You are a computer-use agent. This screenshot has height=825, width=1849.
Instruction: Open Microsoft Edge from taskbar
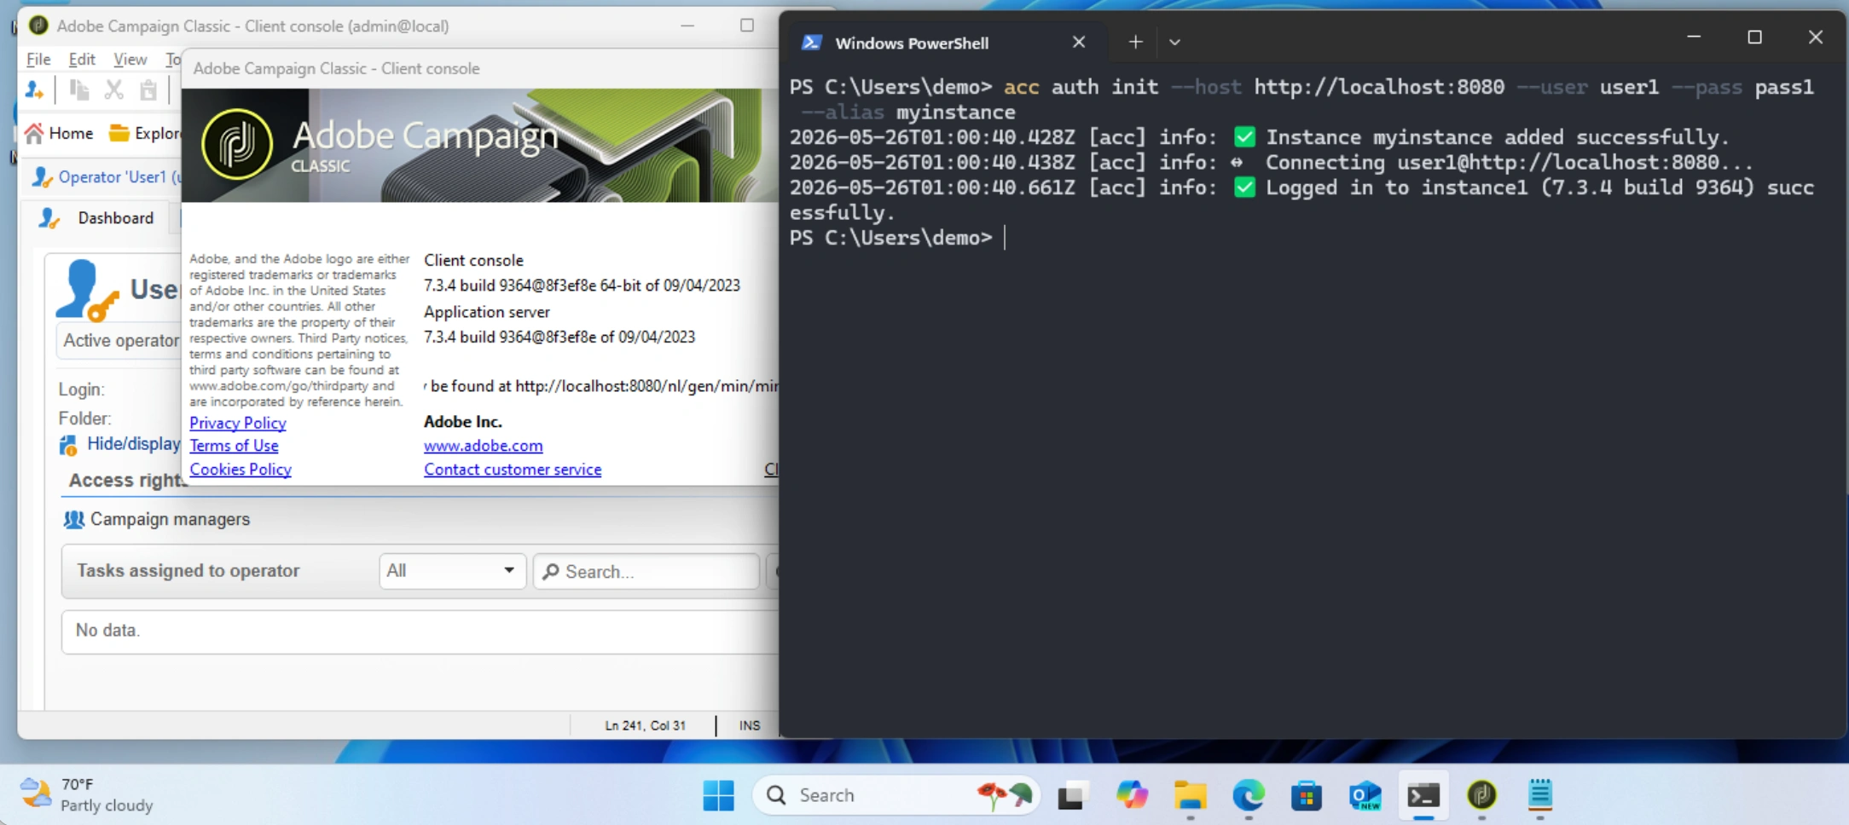click(1249, 796)
